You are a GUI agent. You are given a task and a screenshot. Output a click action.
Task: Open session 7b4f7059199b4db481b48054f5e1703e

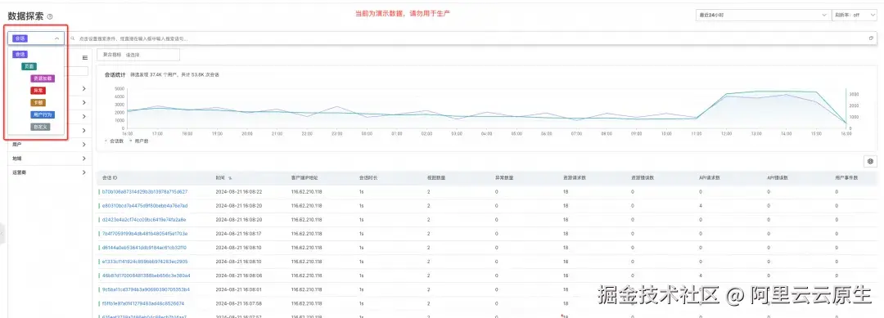[144, 234]
